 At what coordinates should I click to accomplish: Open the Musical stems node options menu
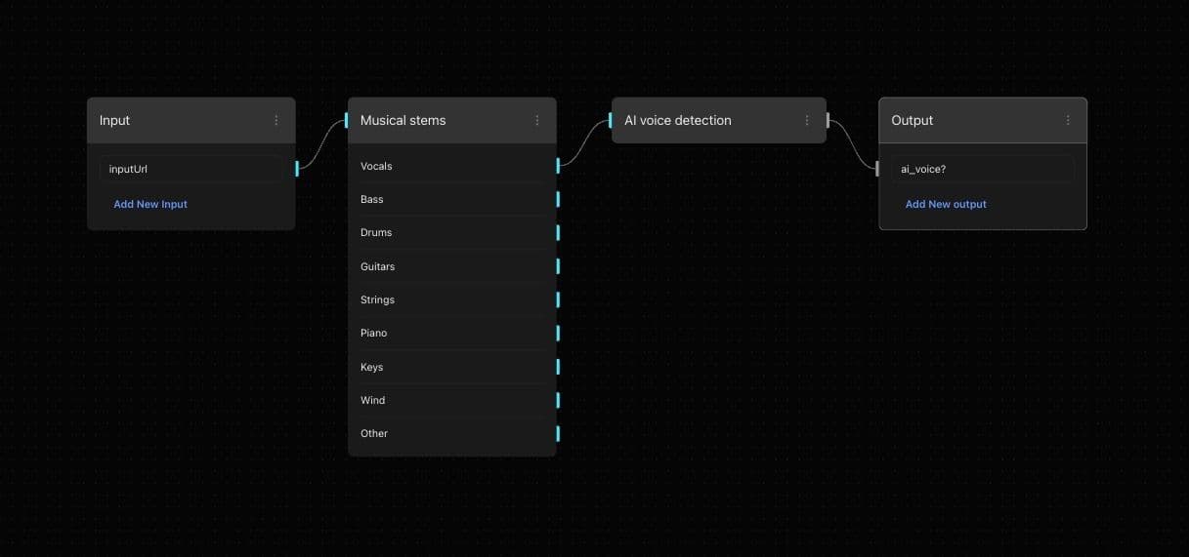(x=536, y=120)
